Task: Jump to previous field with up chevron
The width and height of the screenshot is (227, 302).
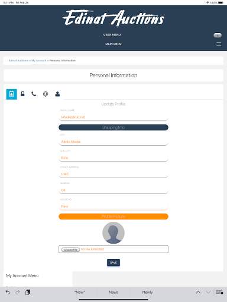Action: click(199, 292)
